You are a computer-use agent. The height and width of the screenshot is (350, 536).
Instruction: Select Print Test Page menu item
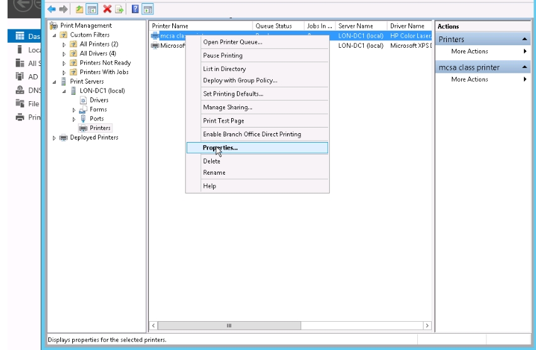pos(257,121)
